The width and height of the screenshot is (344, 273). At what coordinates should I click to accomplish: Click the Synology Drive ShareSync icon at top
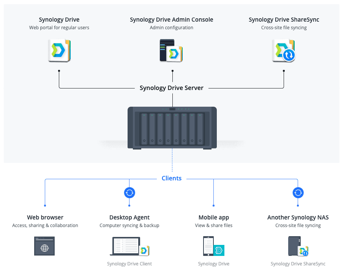[284, 50]
